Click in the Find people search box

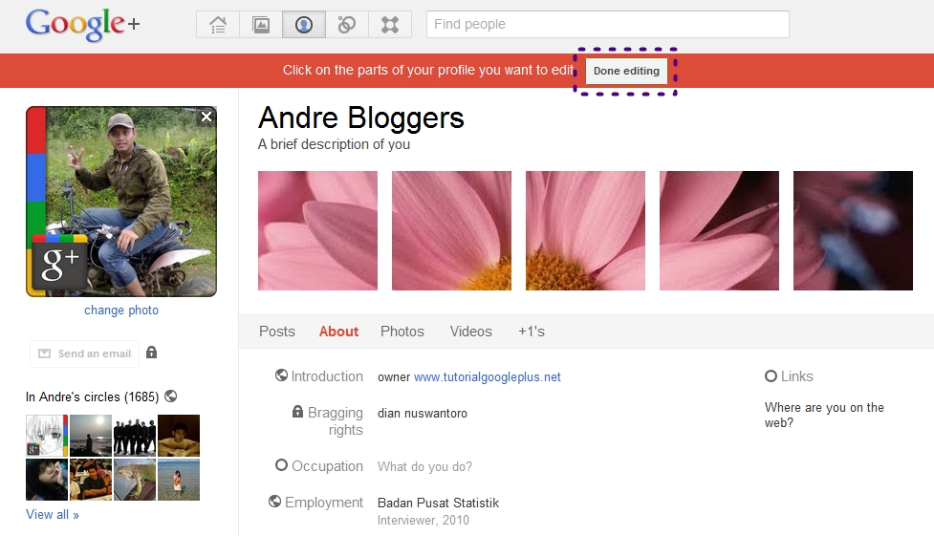click(x=608, y=25)
